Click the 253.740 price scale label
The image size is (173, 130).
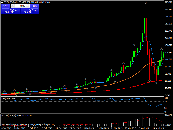(169, 9)
